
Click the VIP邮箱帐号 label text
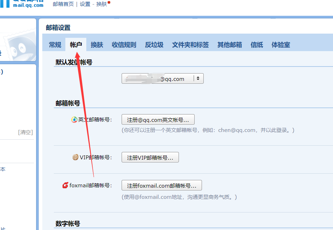96,158
